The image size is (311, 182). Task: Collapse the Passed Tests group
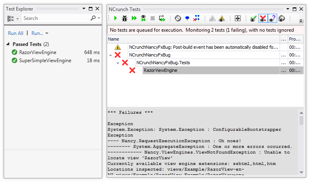(x=8, y=44)
